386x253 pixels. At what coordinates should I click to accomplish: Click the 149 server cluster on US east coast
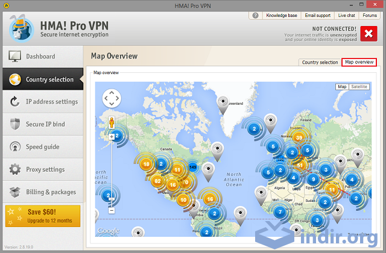(193, 167)
